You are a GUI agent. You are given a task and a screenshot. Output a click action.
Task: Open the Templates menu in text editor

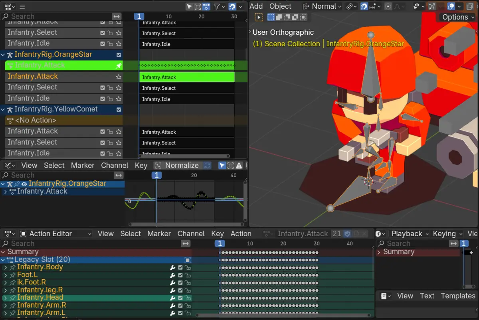pyautogui.click(x=458, y=296)
